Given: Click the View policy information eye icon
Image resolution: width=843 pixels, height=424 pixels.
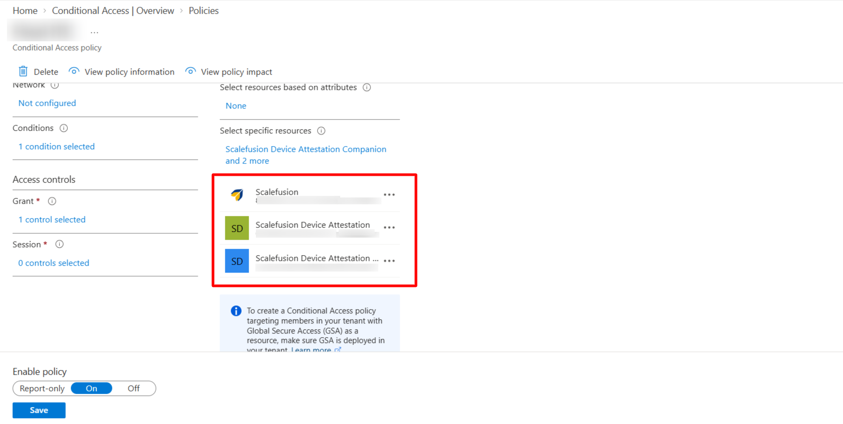Looking at the screenshot, I should [74, 71].
